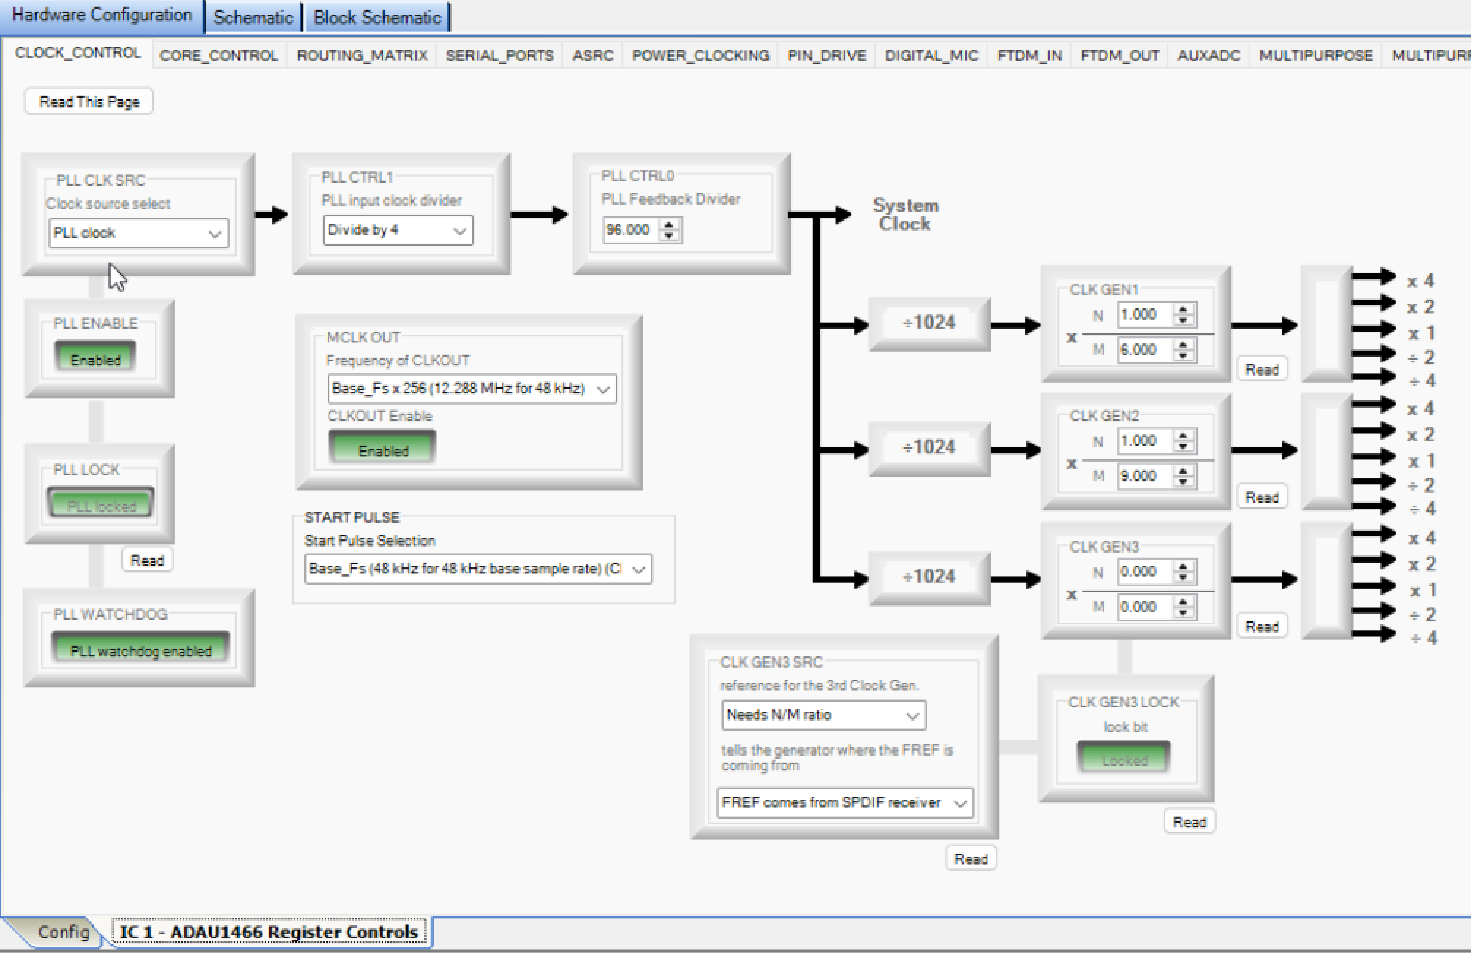The image size is (1471, 953).
Task: Click Read under CLK GEN3 LOCK
Action: [1190, 821]
